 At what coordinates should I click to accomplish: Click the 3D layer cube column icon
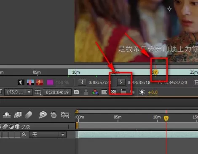pos(17,126)
